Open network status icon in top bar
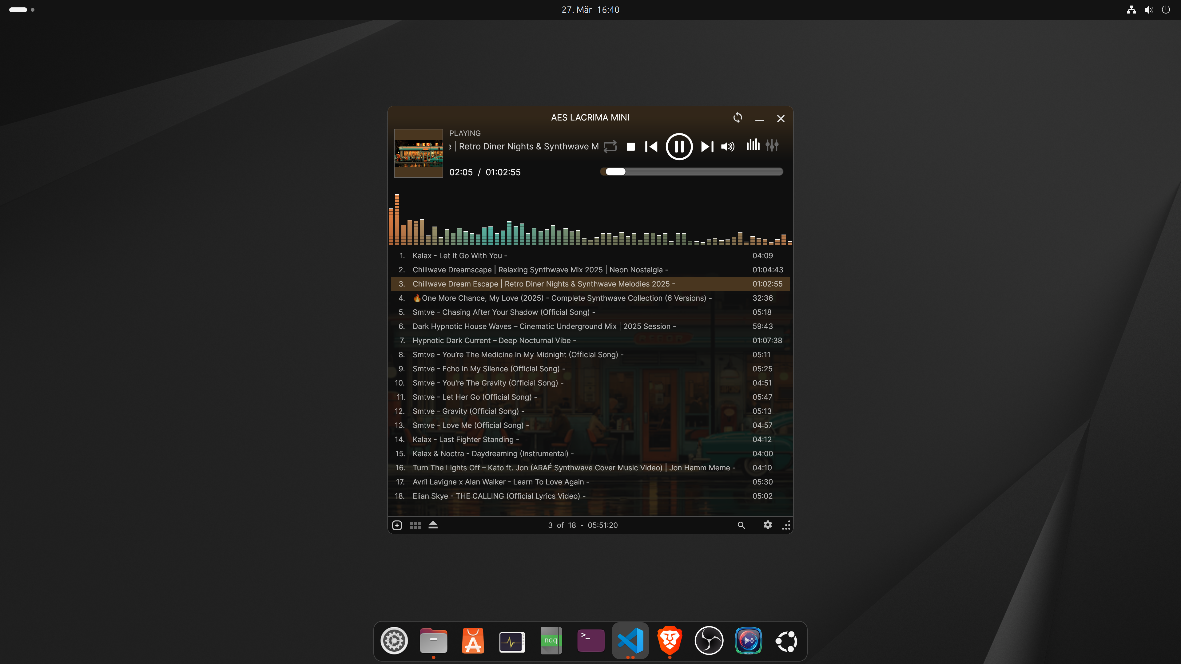 [1131, 10]
